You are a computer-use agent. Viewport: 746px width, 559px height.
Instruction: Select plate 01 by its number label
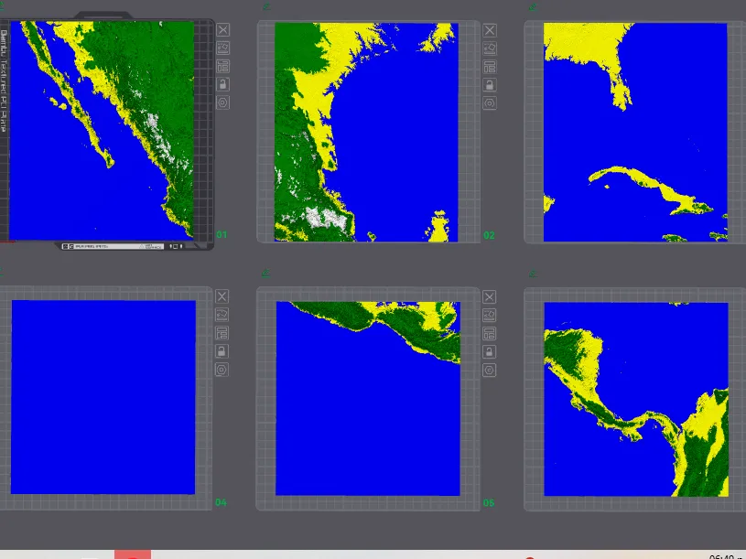click(x=221, y=234)
